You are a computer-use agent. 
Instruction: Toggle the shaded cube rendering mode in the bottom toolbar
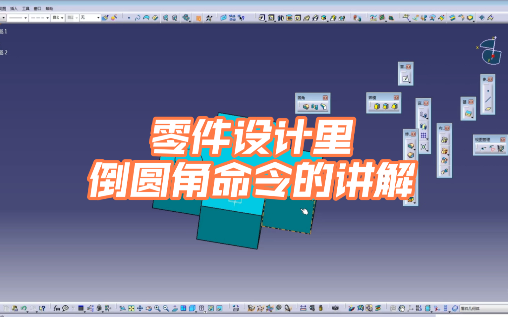tap(193, 308)
